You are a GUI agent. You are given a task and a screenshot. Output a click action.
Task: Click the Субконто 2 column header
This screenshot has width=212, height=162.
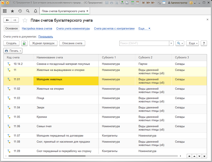[x=153, y=57]
